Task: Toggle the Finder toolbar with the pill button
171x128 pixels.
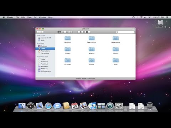Action: (133, 29)
